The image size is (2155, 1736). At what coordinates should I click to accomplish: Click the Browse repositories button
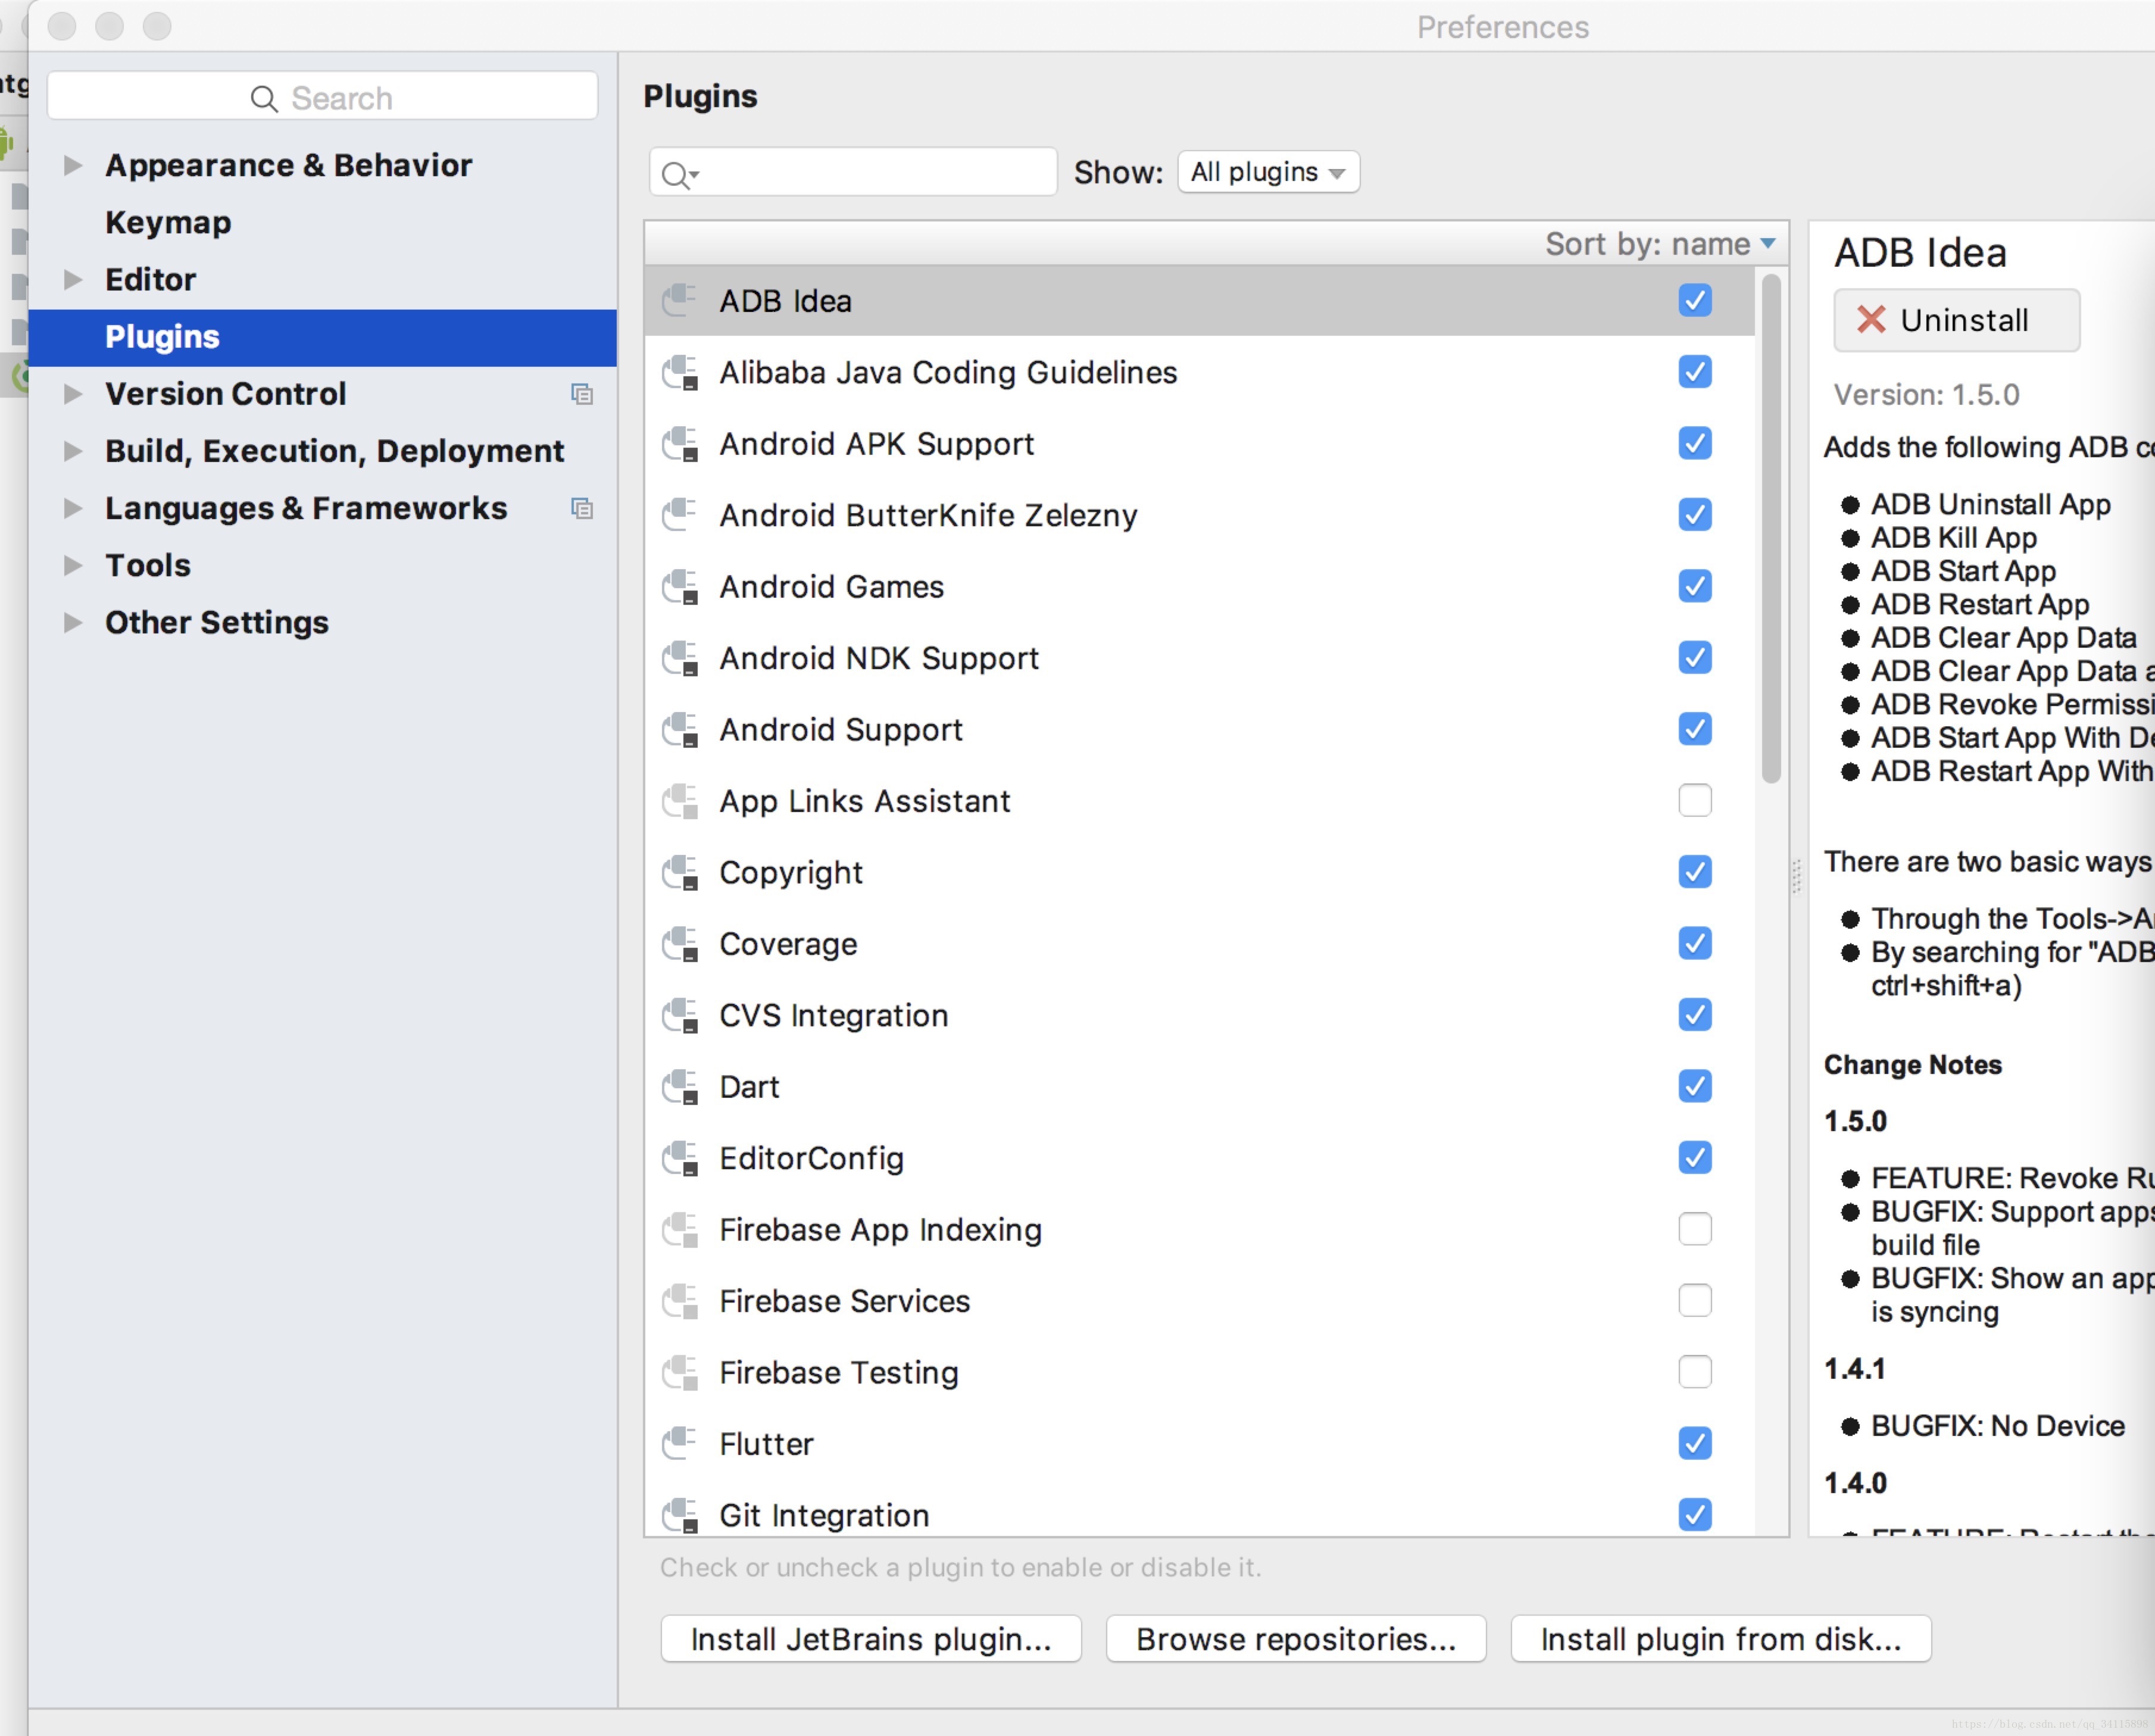pos(1295,1639)
